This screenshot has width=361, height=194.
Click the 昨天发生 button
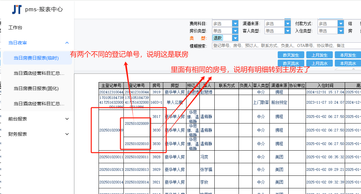(291, 55)
